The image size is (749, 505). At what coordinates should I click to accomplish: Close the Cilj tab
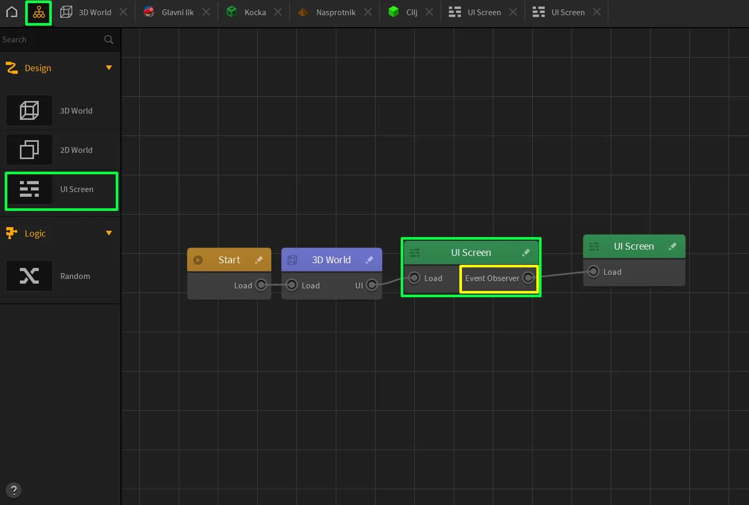[x=429, y=12]
